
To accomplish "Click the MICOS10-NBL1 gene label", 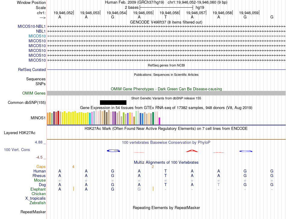I will (x=32, y=26).
